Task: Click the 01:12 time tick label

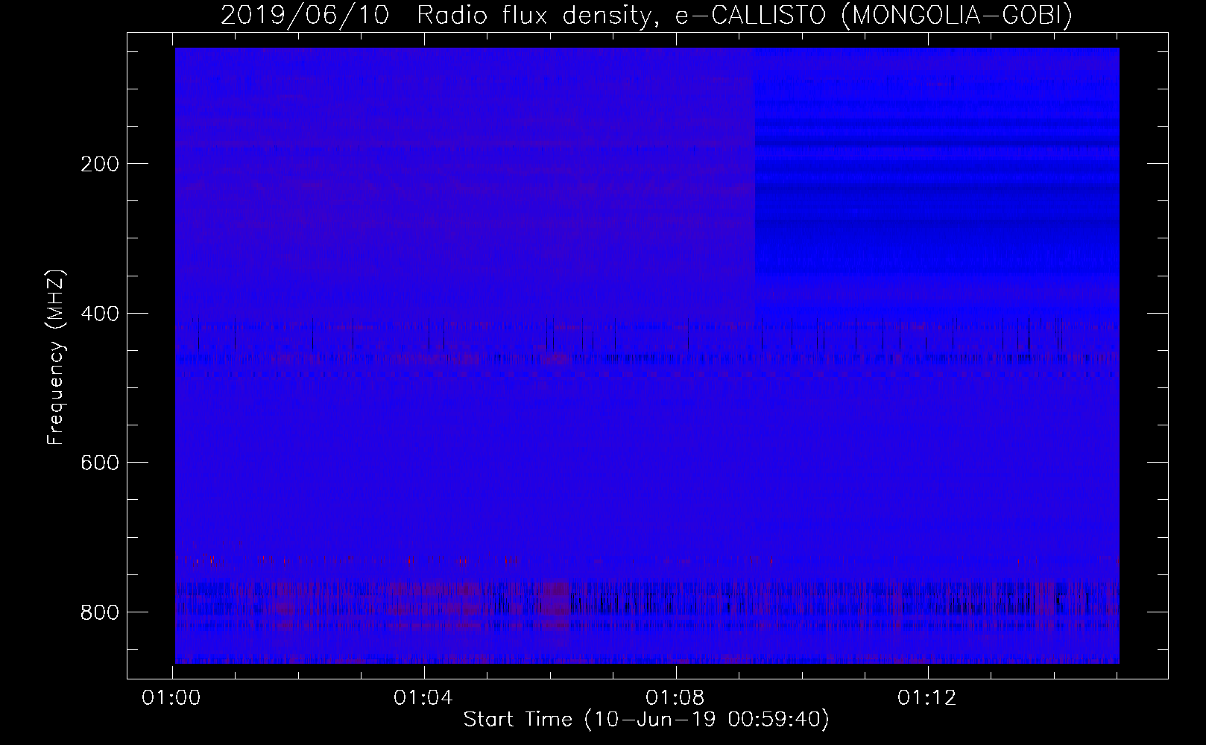Action: coord(926,698)
